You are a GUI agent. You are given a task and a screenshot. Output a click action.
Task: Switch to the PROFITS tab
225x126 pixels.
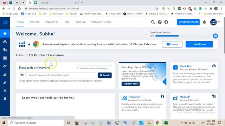[34, 22]
